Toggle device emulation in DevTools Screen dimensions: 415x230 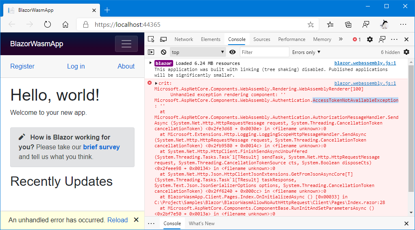(x=163, y=39)
